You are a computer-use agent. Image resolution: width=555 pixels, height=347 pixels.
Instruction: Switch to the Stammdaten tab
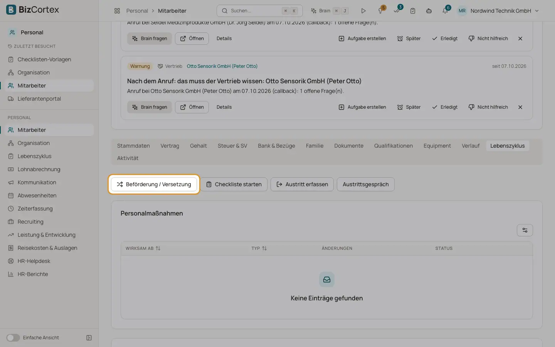tap(133, 146)
